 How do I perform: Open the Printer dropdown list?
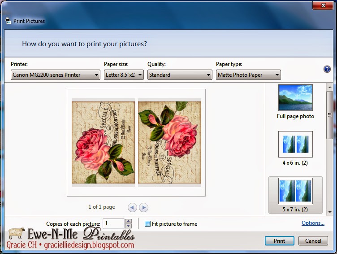click(x=55, y=75)
